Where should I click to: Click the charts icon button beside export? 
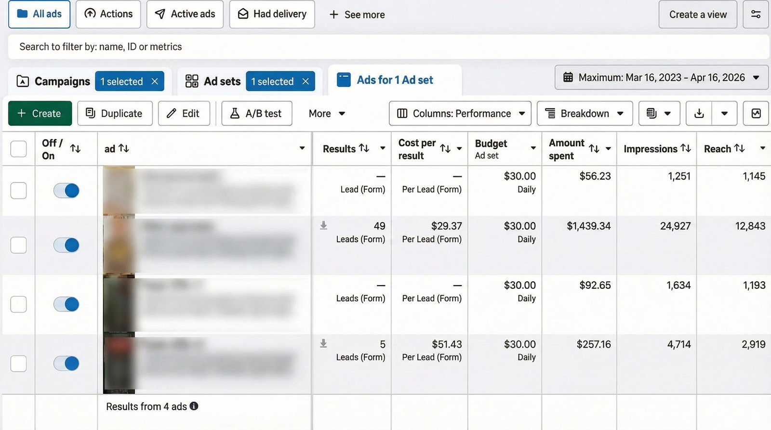pos(756,114)
